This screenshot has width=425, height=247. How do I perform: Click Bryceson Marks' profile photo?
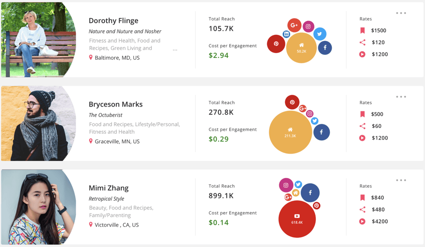coord(38,123)
